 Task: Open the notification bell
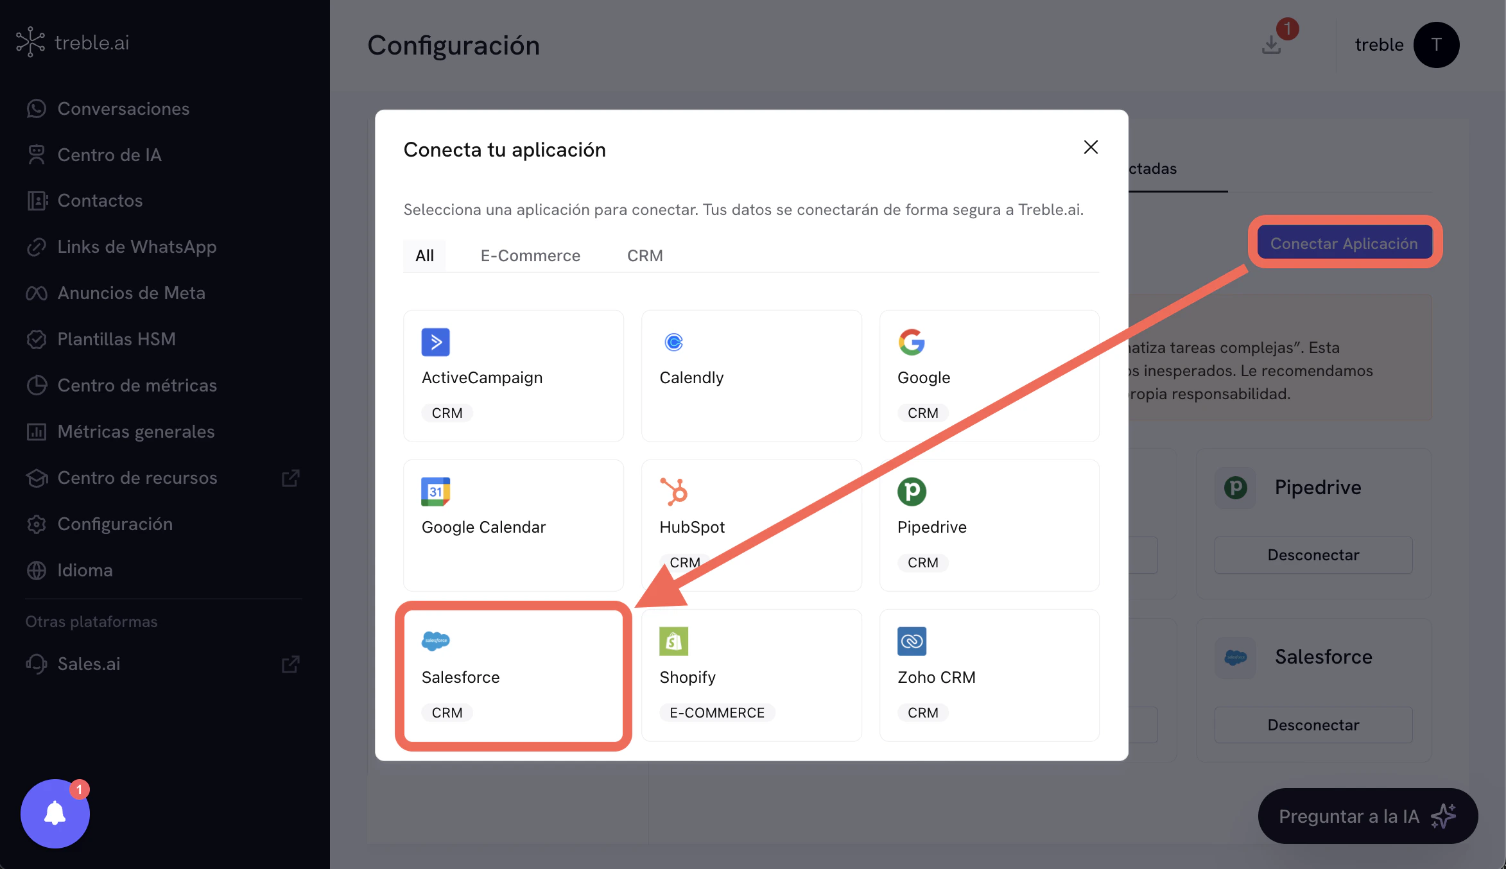tap(55, 813)
